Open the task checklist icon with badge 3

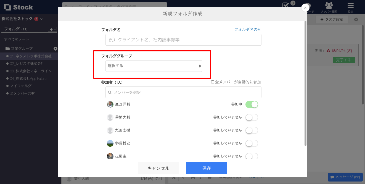click(286, 5)
